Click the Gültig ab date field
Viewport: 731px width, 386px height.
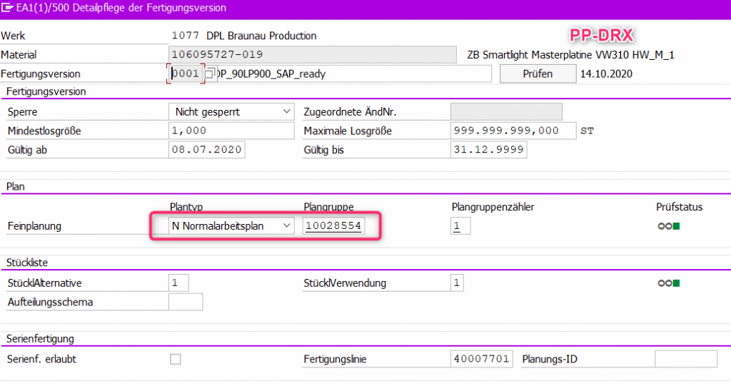207,150
